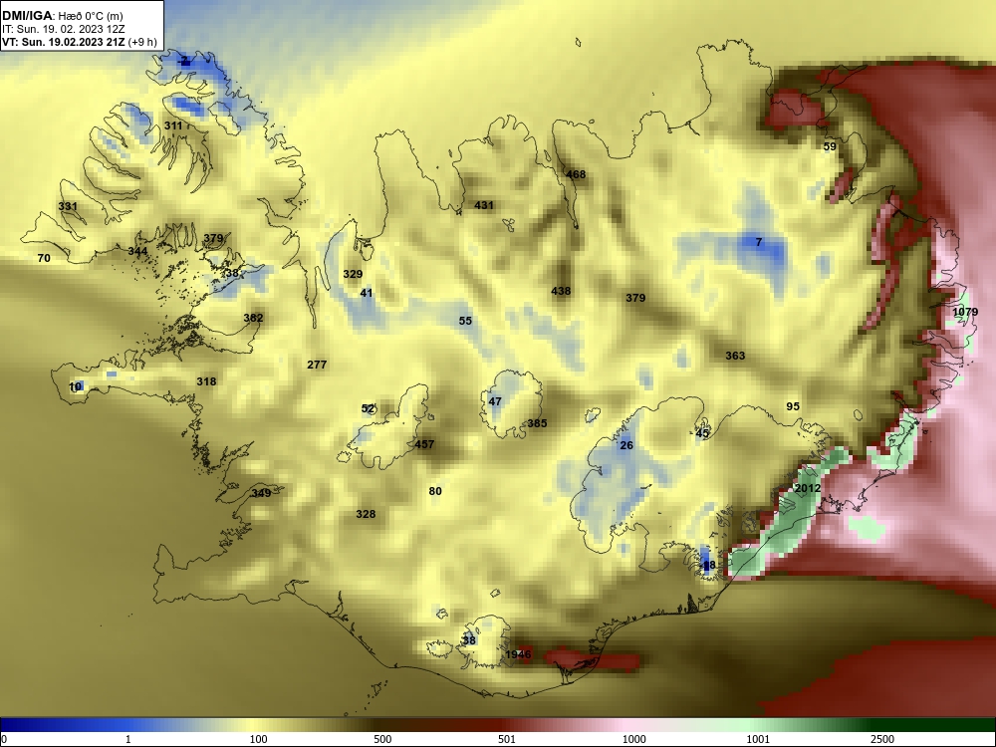
Task: Select the 431 height value
Action: [484, 205]
